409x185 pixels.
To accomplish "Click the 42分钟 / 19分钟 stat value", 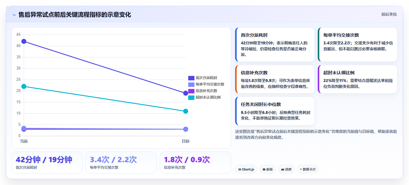I will point(44,160).
